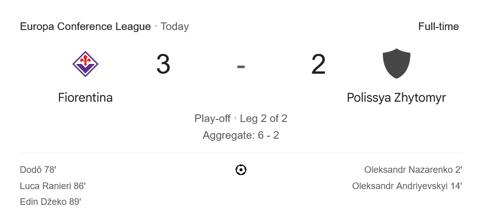Open the Polissya Zhytomyr team name
482x214 pixels.
coord(396,97)
